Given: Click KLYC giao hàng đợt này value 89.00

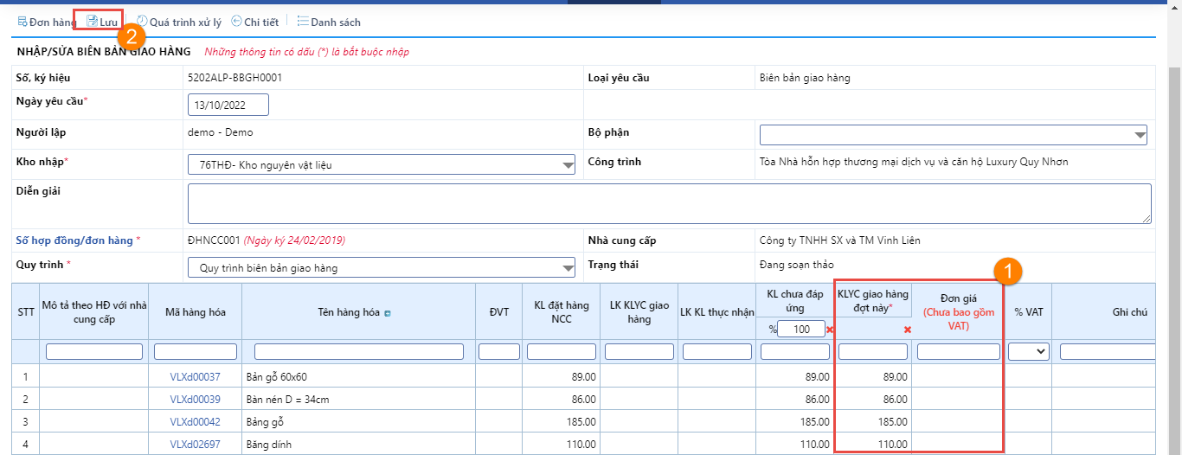Looking at the screenshot, I should [894, 376].
